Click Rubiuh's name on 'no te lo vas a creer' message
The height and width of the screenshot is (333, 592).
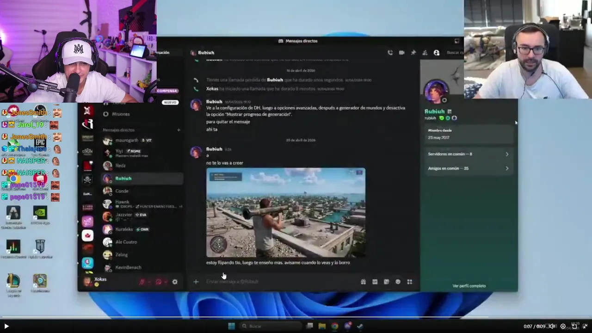tap(214, 149)
